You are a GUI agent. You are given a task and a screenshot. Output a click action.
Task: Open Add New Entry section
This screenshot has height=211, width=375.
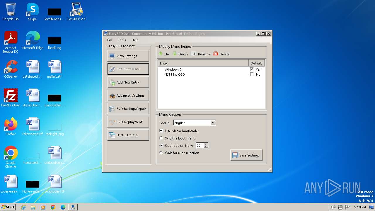[x=128, y=82]
